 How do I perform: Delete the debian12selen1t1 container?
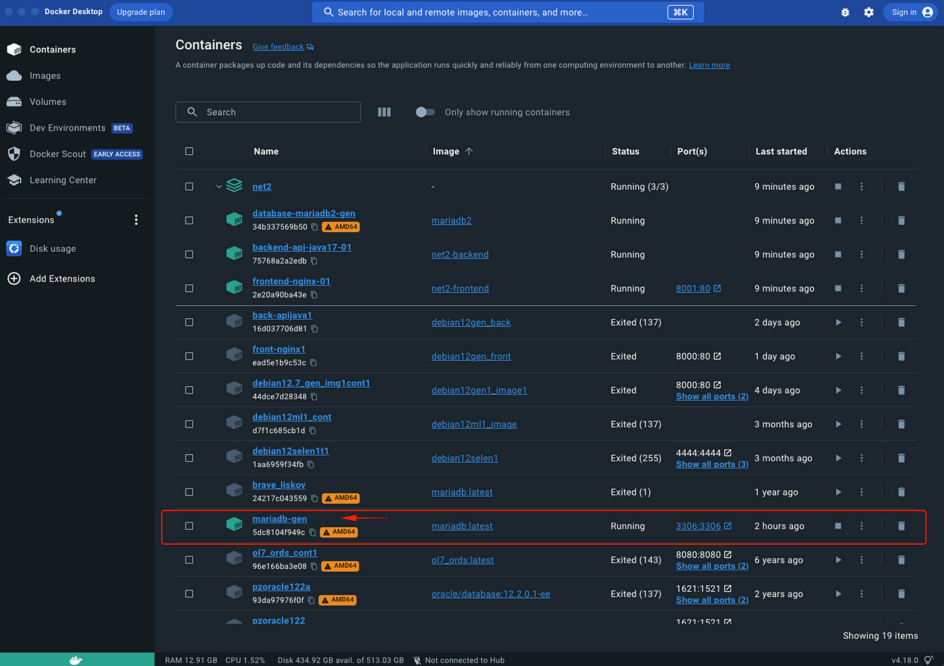pyautogui.click(x=902, y=458)
